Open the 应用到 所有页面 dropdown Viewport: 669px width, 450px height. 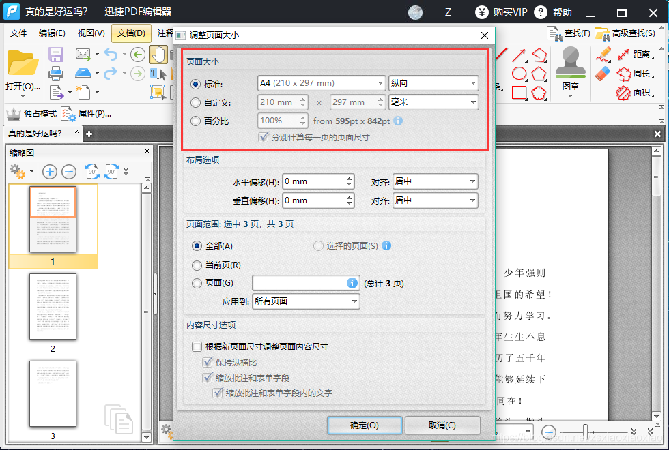coord(306,301)
